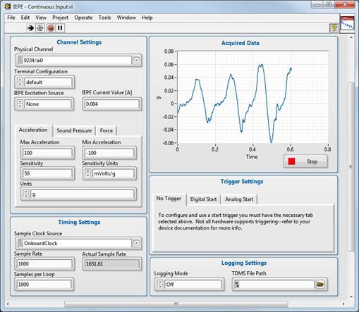Click the Trigger Settings heading
The width and height of the screenshot is (359, 312).
click(242, 182)
